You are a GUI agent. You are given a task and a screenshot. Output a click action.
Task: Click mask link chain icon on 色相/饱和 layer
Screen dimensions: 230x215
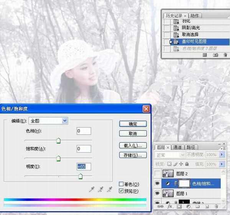[176, 183]
